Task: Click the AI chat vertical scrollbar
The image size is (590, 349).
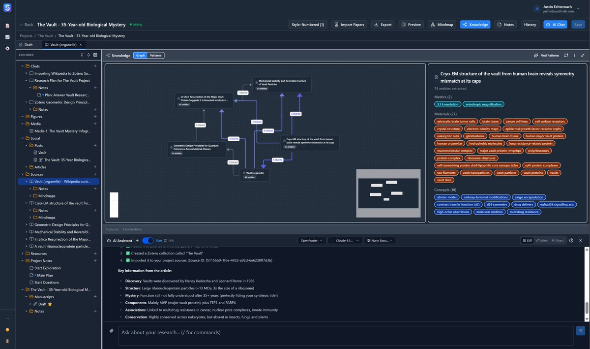Action: click(x=586, y=308)
